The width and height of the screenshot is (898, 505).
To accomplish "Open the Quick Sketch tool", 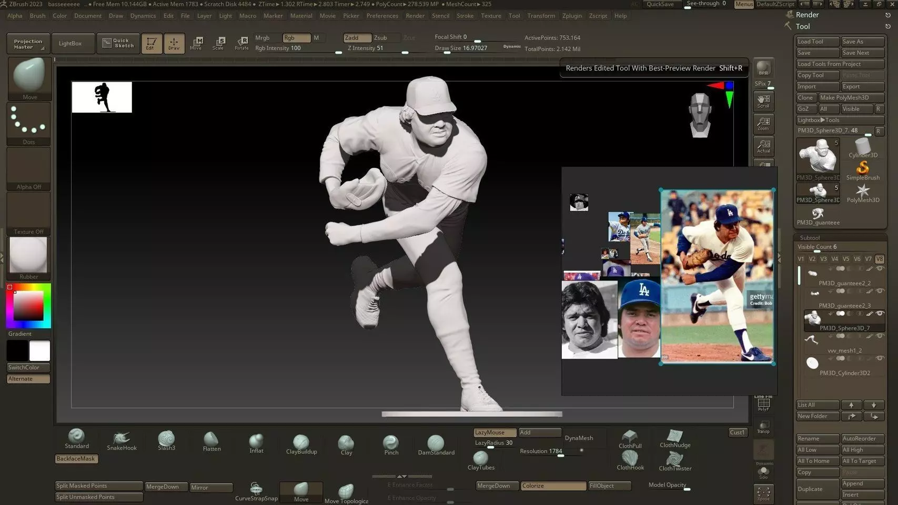I will 118,43.
